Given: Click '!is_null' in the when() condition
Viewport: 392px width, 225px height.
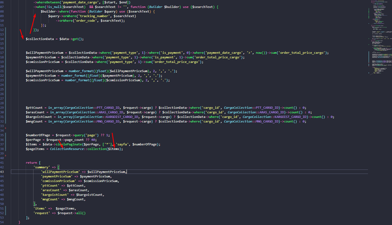Looking at the screenshot, I should pyautogui.click(x=53, y=7).
